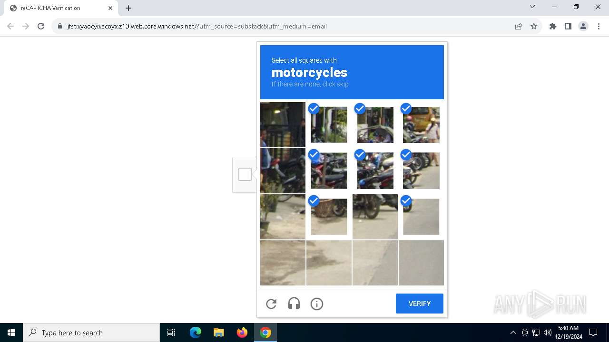
Task: Open the Windows Start menu
Action: click(x=11, y=332)
